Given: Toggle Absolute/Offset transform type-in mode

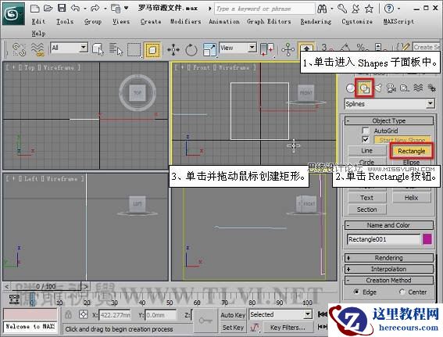Looking at the screenshot, I should coord(83,314).
